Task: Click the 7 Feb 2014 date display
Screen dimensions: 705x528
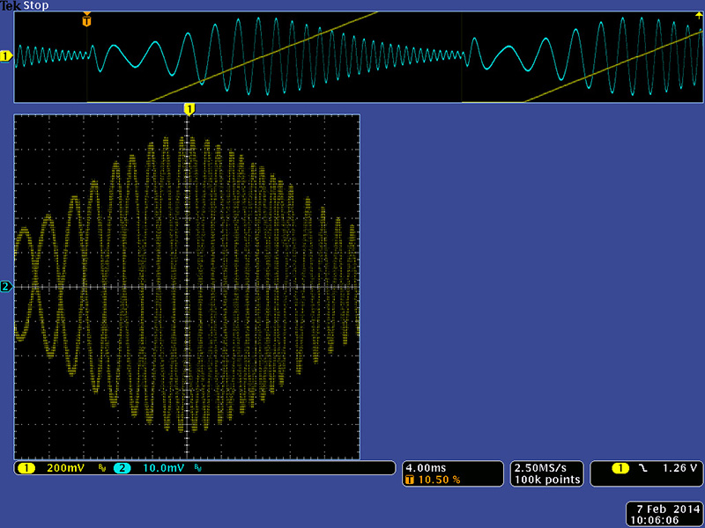Action: (x=662, y=509)
